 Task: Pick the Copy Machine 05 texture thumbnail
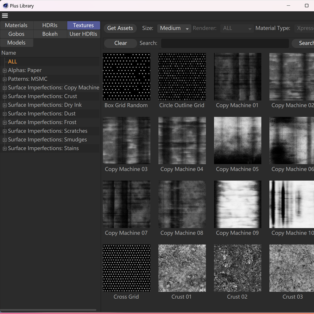(237, 140)
